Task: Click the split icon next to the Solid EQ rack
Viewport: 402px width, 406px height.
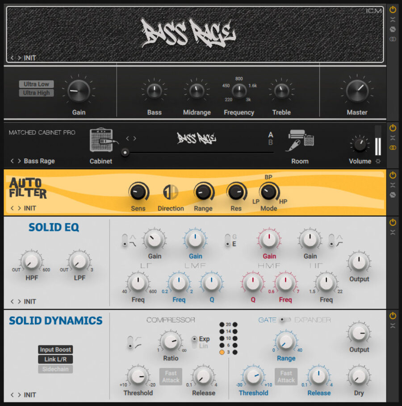Action: [392, 231]
